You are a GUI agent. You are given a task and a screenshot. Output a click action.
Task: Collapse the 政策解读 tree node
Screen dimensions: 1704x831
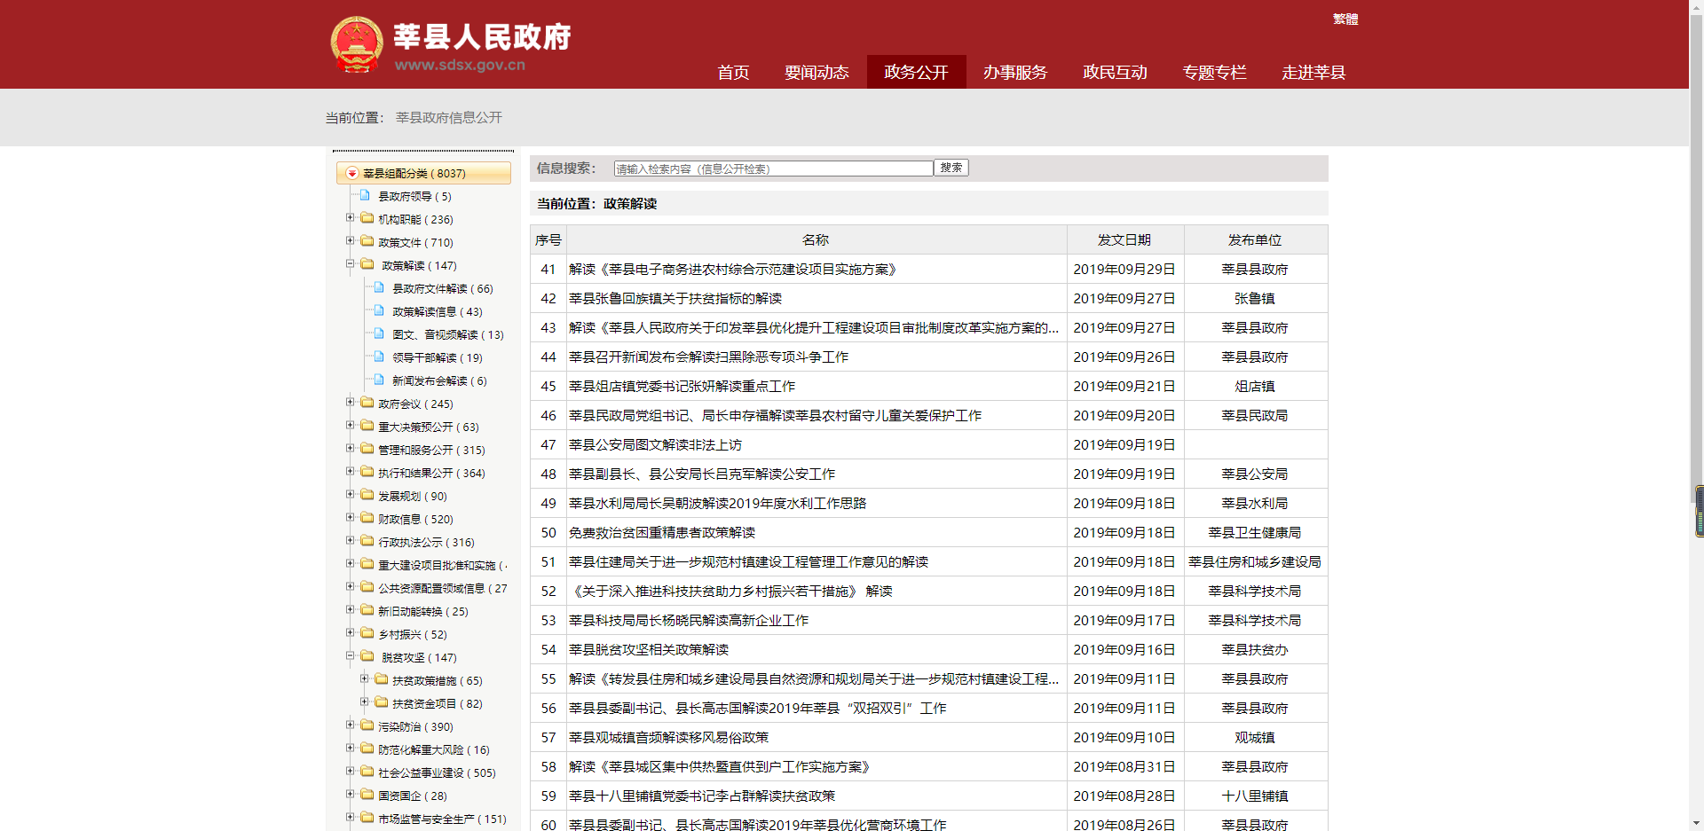(350, 263)
